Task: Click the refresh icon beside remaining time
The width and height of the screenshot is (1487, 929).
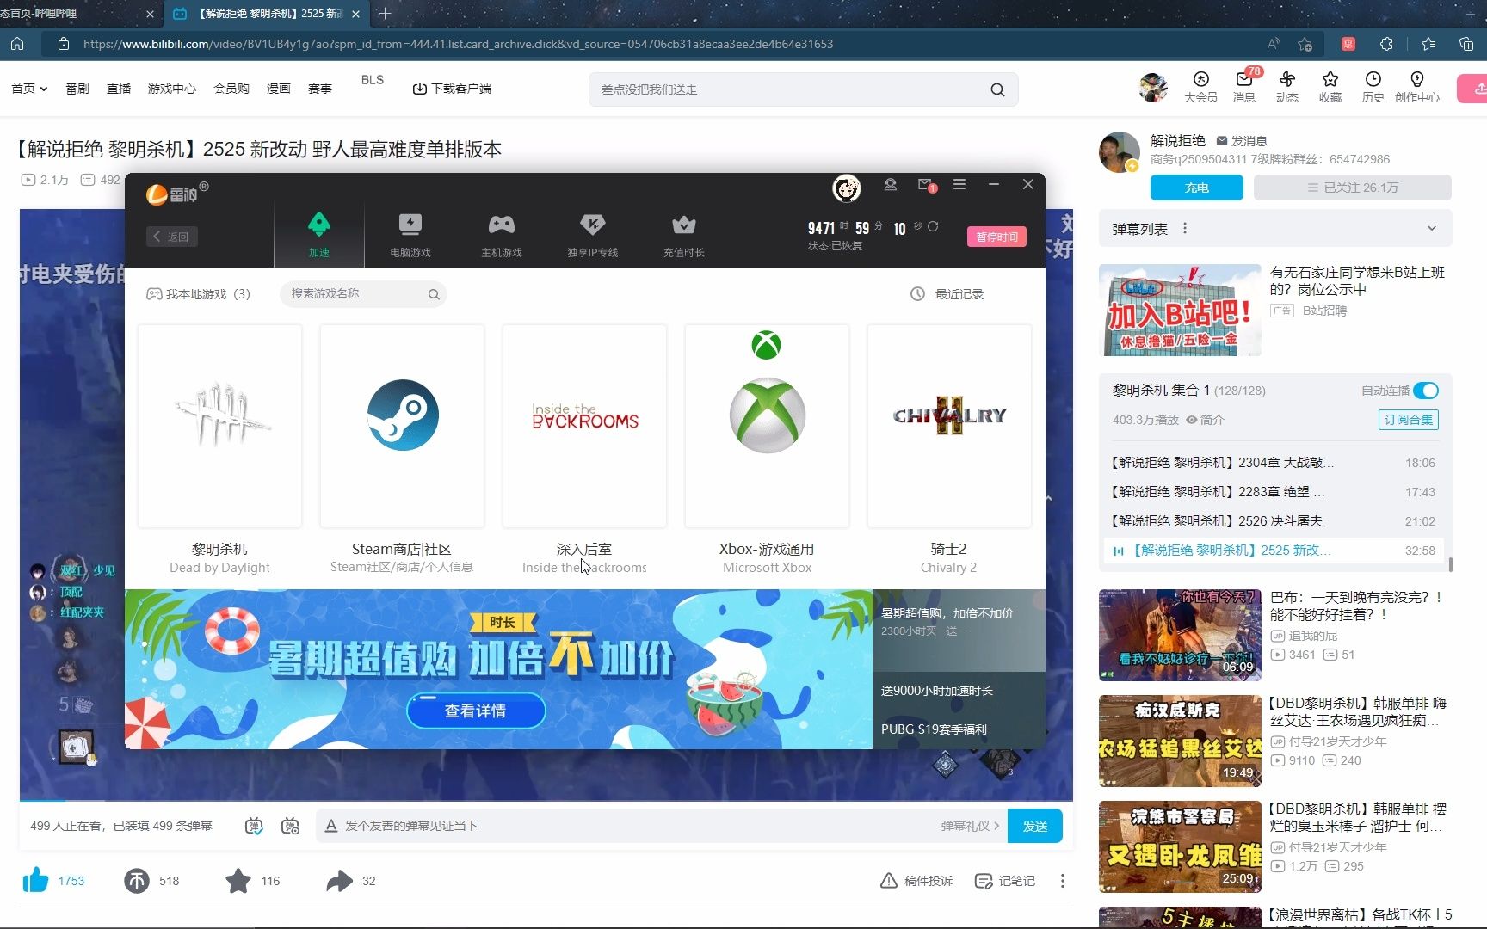Action: point(933,227)
